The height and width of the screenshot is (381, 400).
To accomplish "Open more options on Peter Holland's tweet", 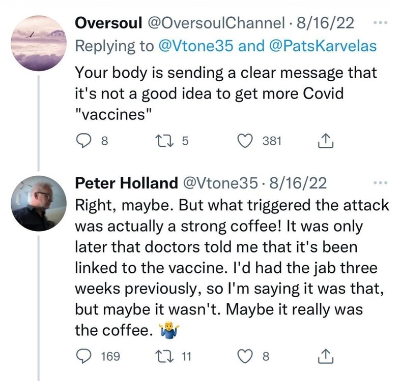I will tap(380, 182).
